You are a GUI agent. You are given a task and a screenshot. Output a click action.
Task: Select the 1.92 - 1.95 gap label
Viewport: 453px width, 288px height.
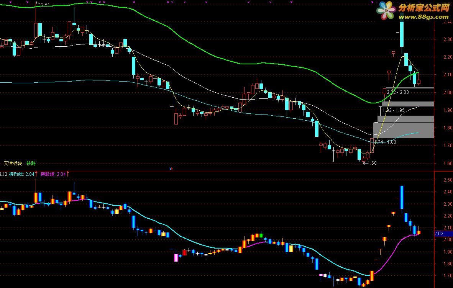[394, 110]
